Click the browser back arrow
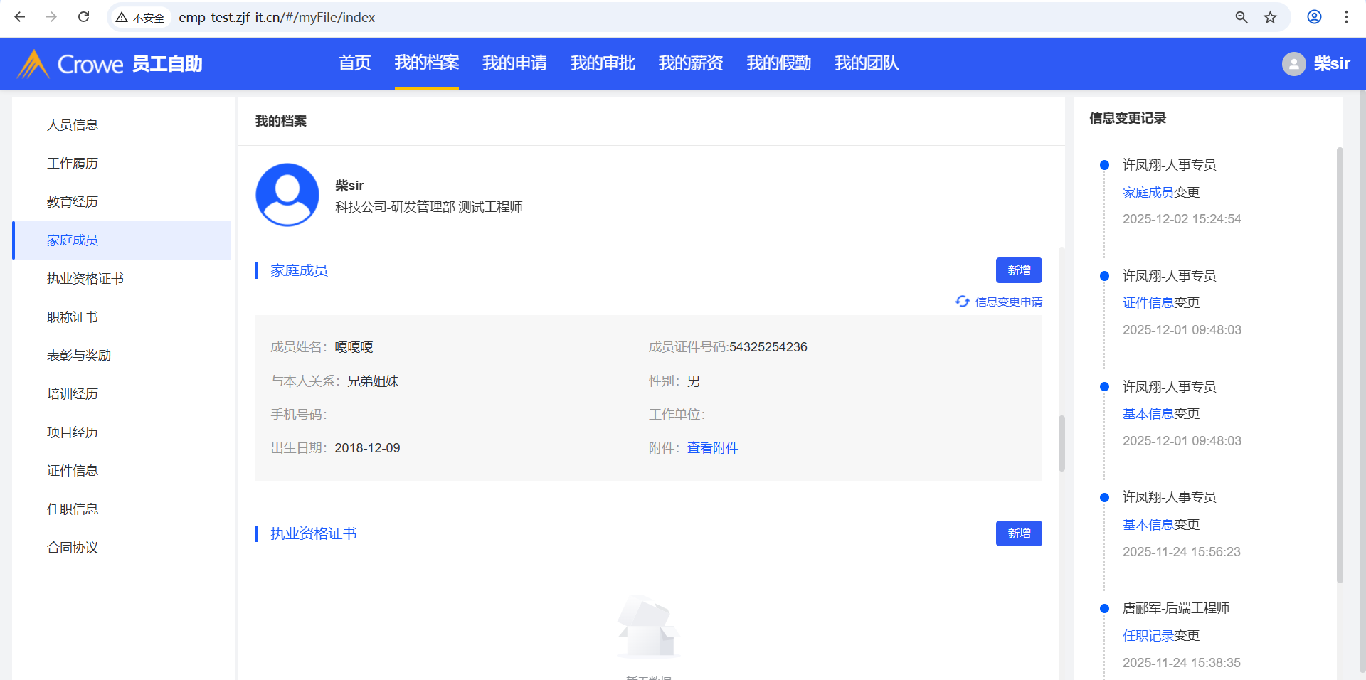Screen dimensions: 1366x680 pyautogui.click(x=20, y=17)
